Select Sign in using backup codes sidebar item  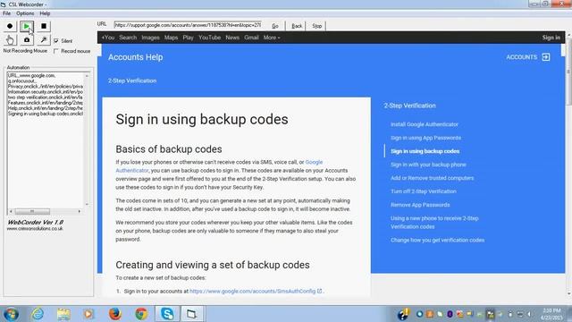(425, 151)
